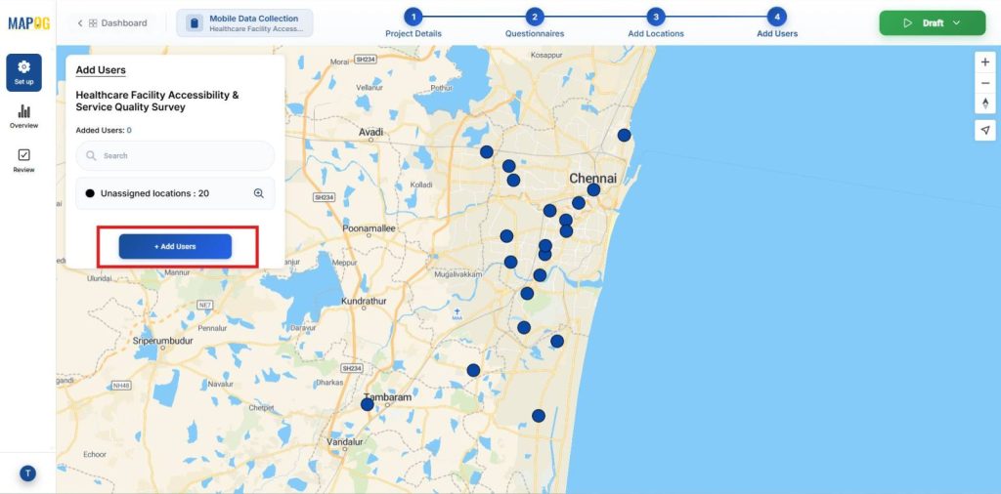Click the MAPOG logo
The width and height of the screenshot is (1001, 494).
coord(27,22)
